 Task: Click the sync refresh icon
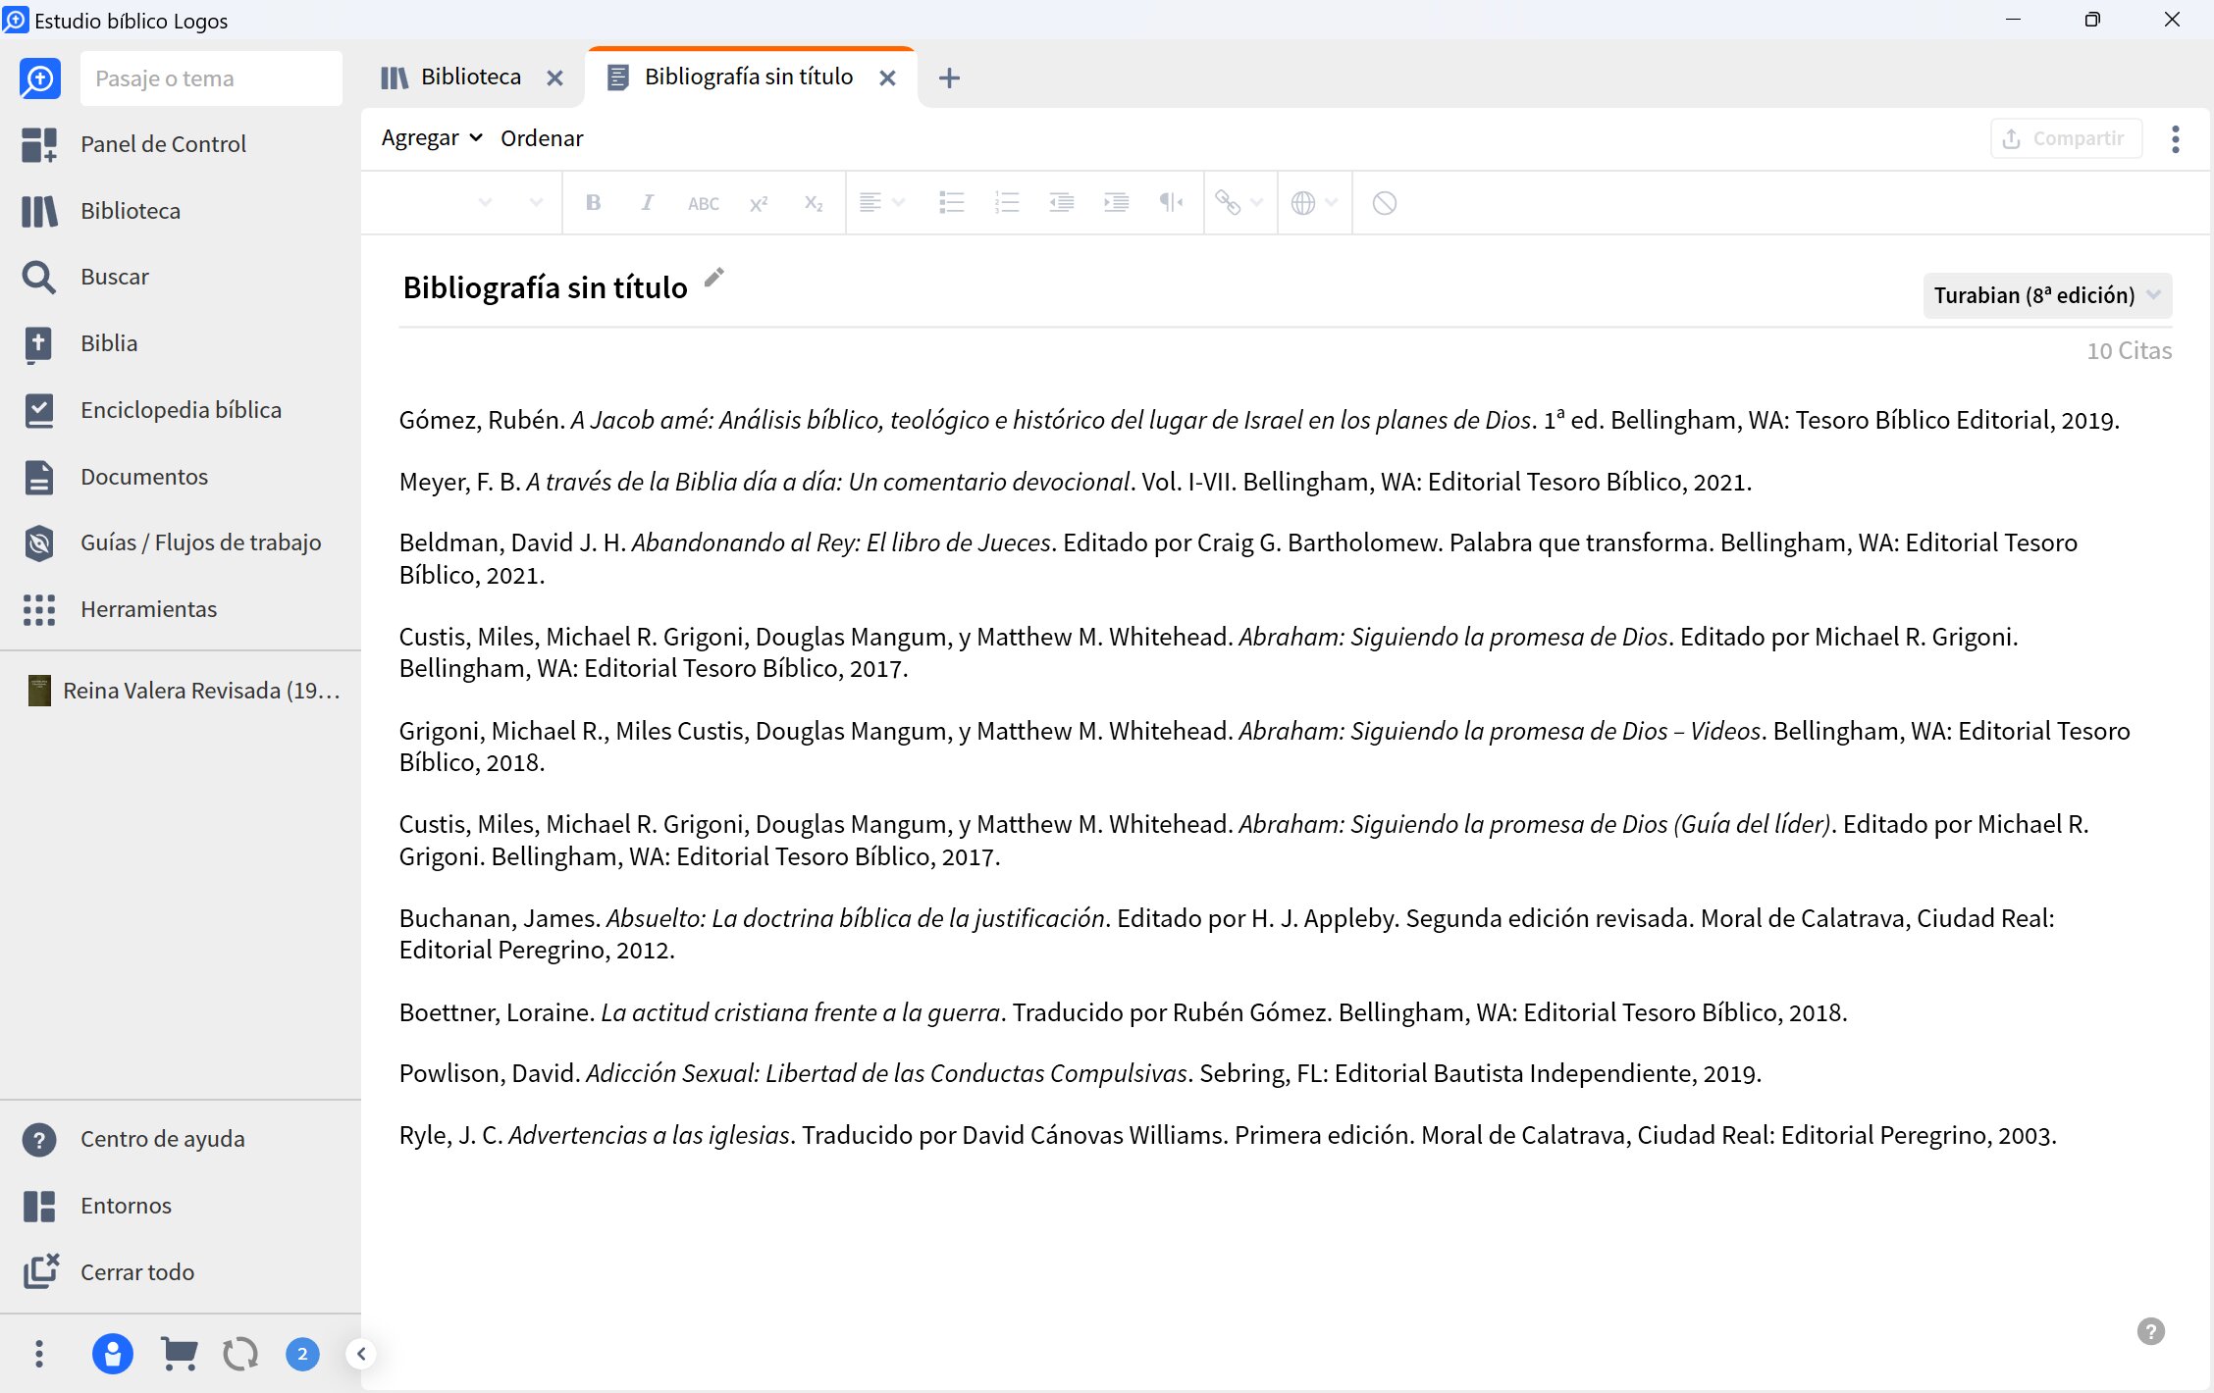[240, 1354]
